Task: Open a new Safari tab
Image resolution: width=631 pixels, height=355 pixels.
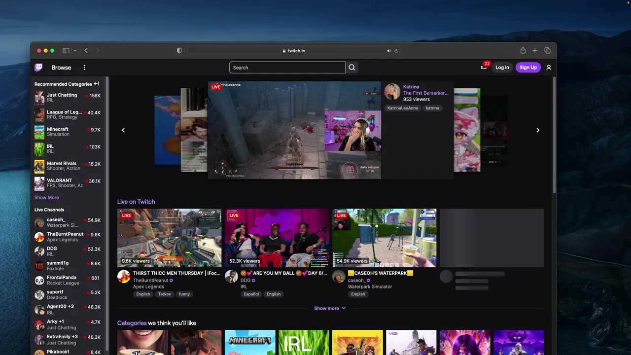Action: click(535, 50)
